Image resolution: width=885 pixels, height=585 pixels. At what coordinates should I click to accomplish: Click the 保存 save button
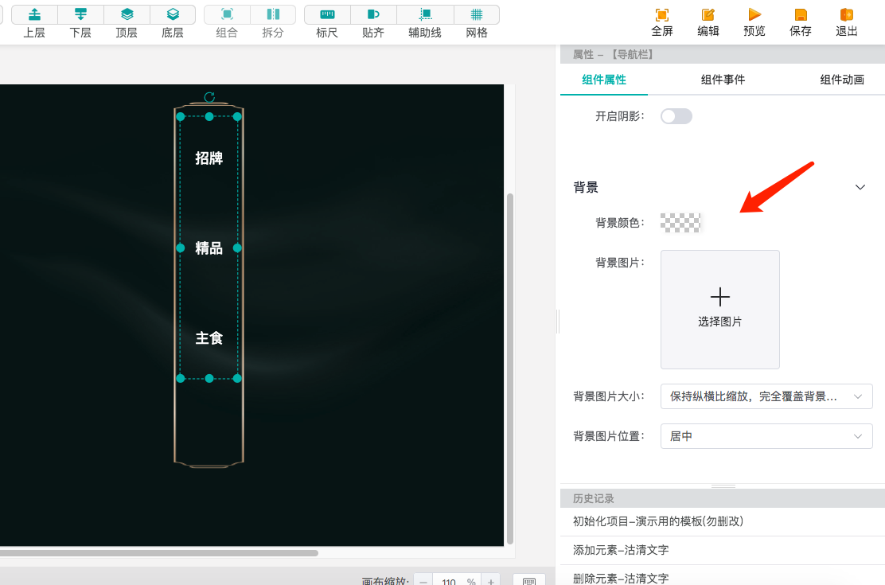click(x=800, y=21)
